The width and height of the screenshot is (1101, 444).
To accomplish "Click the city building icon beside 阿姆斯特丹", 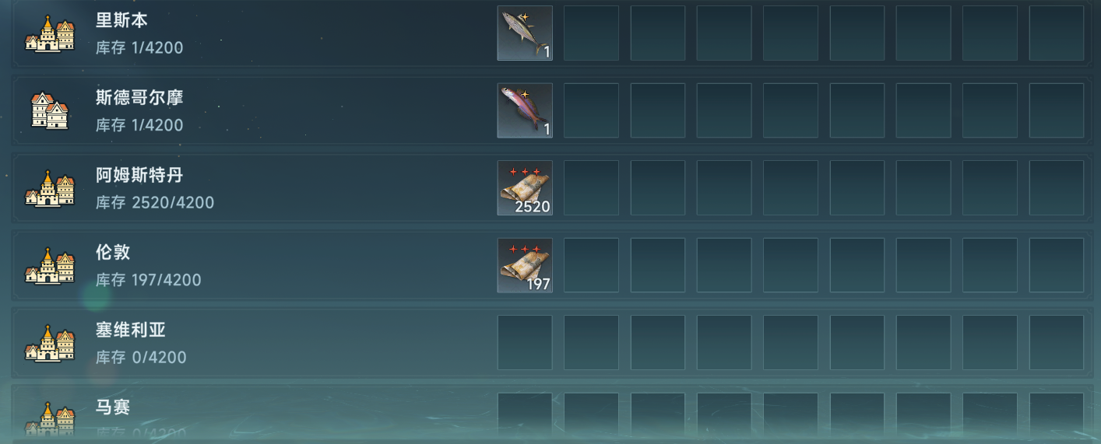I will tap(50, 188).
